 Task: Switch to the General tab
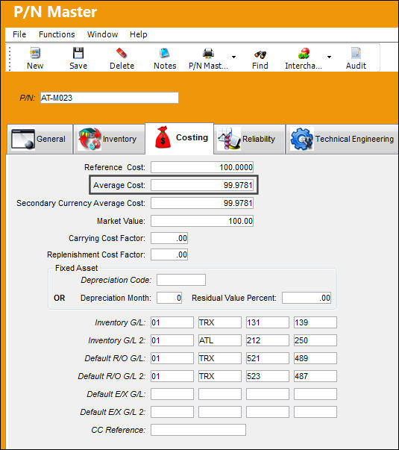pos(40,140)
